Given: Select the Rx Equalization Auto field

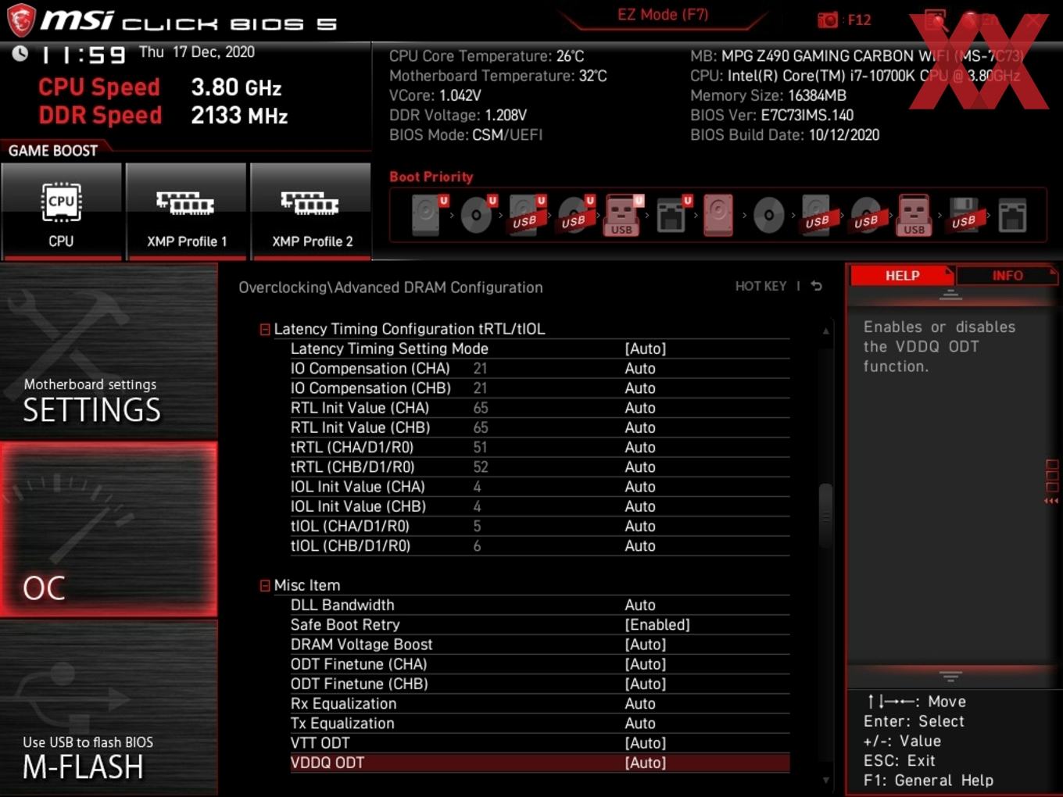Looking at the screenshot, I should pyautogui.click(x=639, y=703).
